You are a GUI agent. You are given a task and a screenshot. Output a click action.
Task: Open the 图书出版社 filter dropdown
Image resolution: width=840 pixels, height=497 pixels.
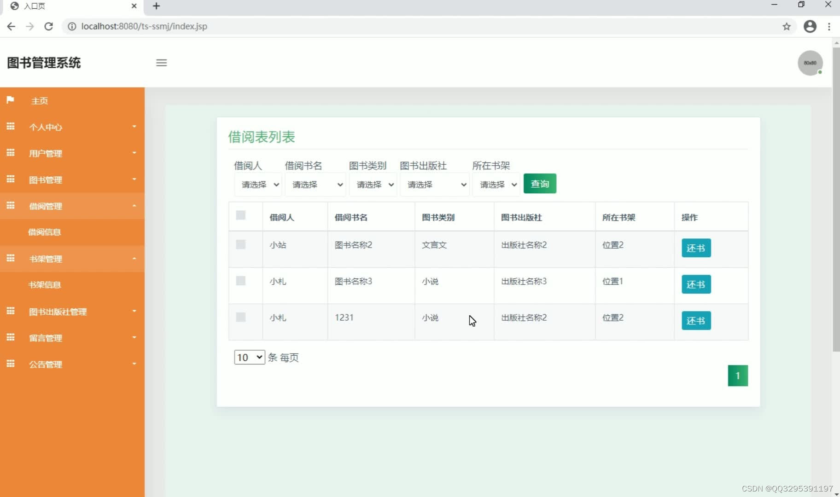pos(435,185)
